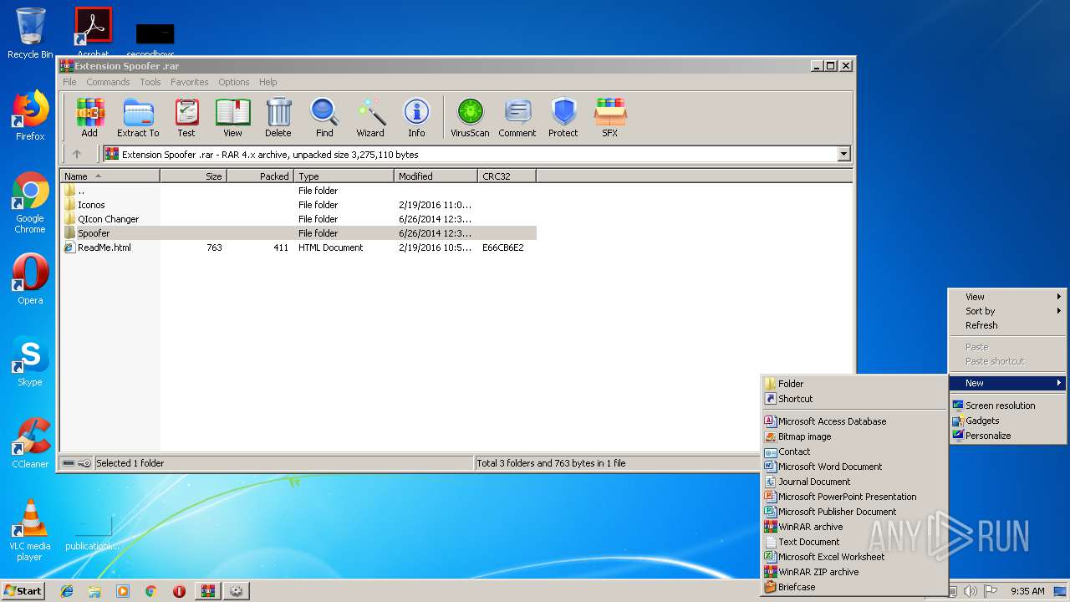Sort by the Modified column header
This screenshot has width=1070, height=602.
(436, 176)
